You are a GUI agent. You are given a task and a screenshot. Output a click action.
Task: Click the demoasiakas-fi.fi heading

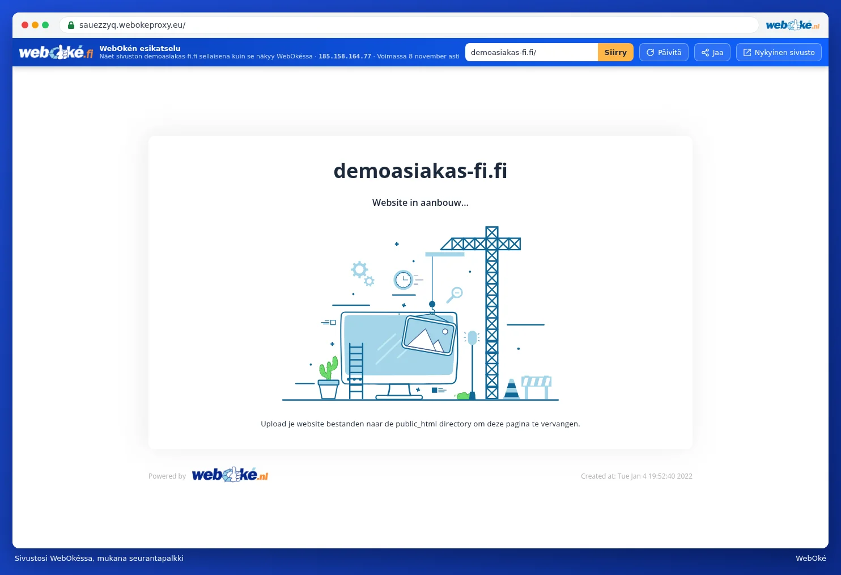(x=420, y=171)
